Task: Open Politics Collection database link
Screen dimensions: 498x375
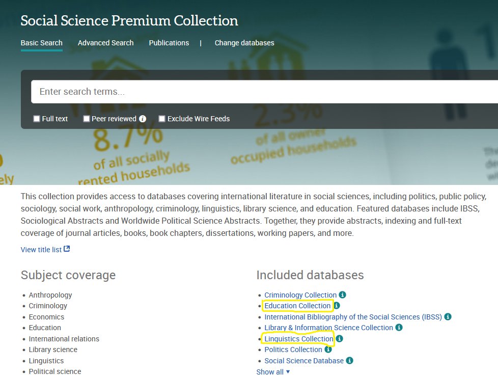Action: pos(293,350)
